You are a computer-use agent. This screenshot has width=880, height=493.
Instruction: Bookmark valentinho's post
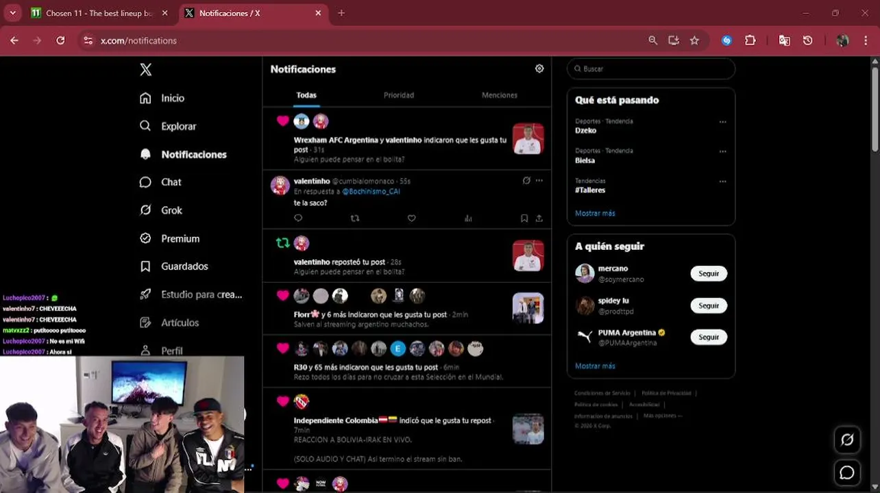click(524, 218)
